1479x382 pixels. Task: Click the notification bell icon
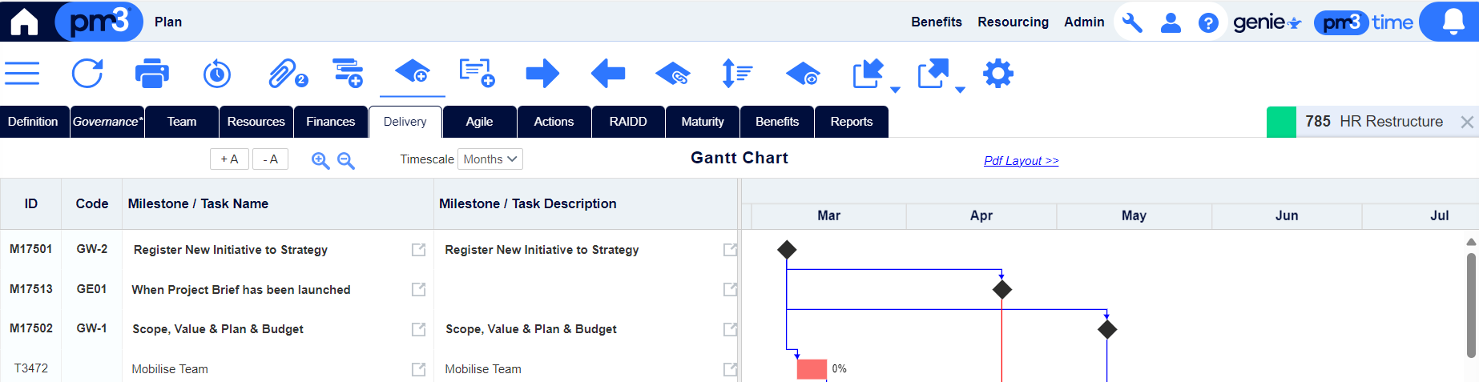click(1453, 22)
